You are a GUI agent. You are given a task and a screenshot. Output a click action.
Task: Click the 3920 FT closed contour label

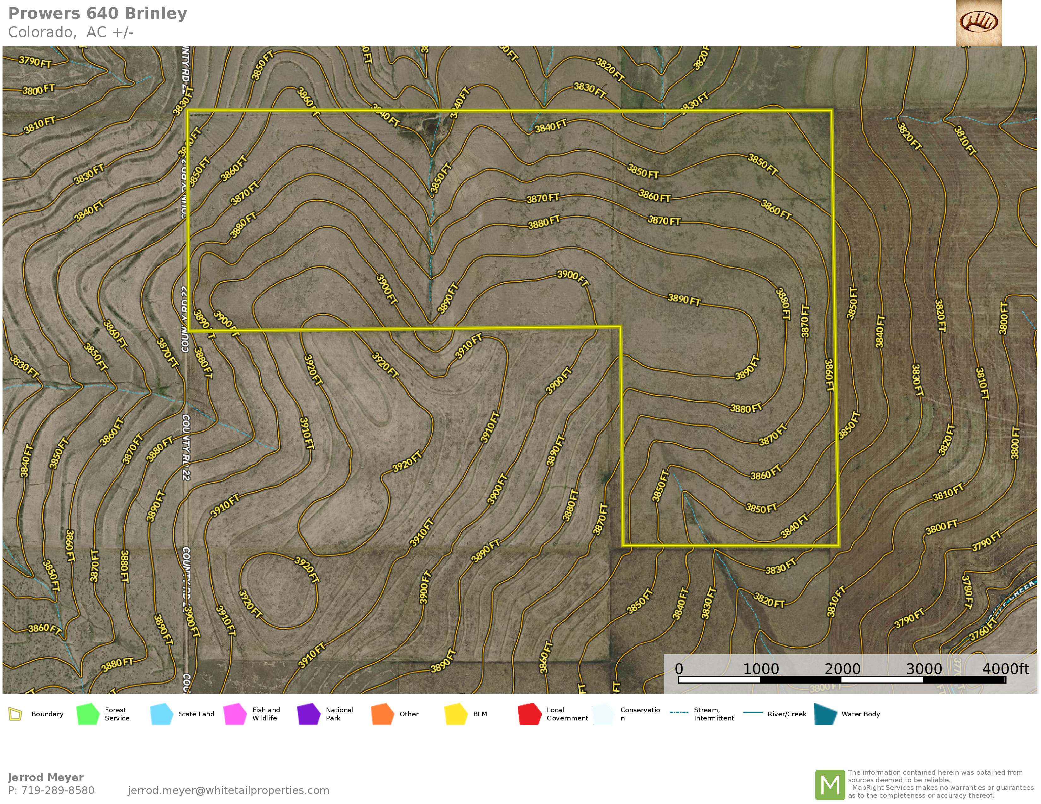(x=306, y=569)
